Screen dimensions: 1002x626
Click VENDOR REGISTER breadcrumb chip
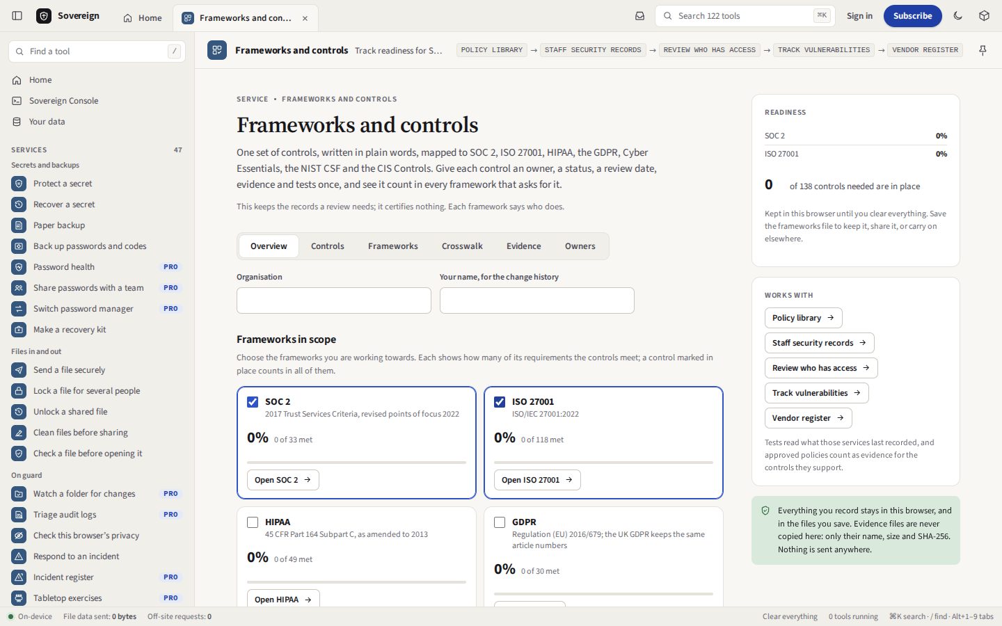[925, 50]
